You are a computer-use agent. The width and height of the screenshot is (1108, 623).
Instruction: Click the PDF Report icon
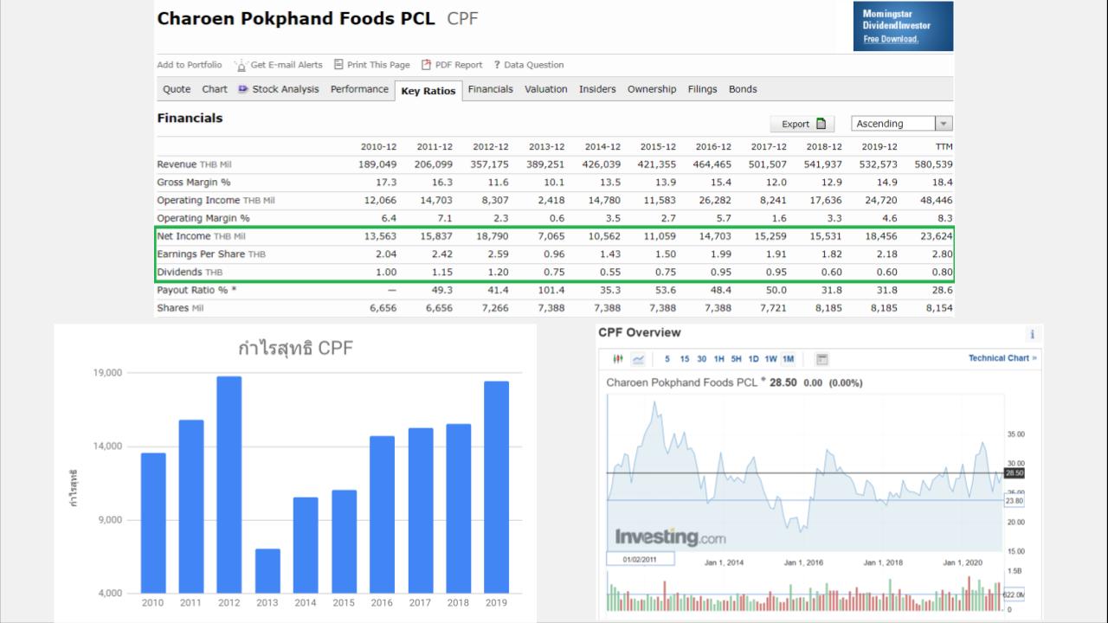coord(426,65)
